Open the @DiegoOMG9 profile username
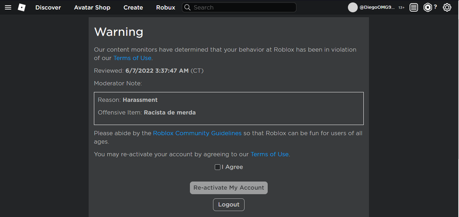 click(377, 8)
